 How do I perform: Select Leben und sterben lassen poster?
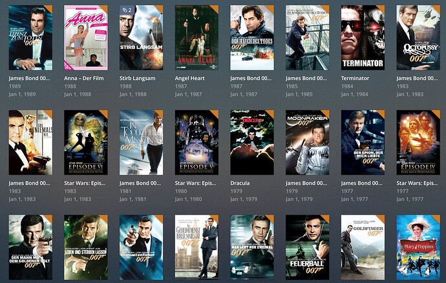click(x=86, y=248)
